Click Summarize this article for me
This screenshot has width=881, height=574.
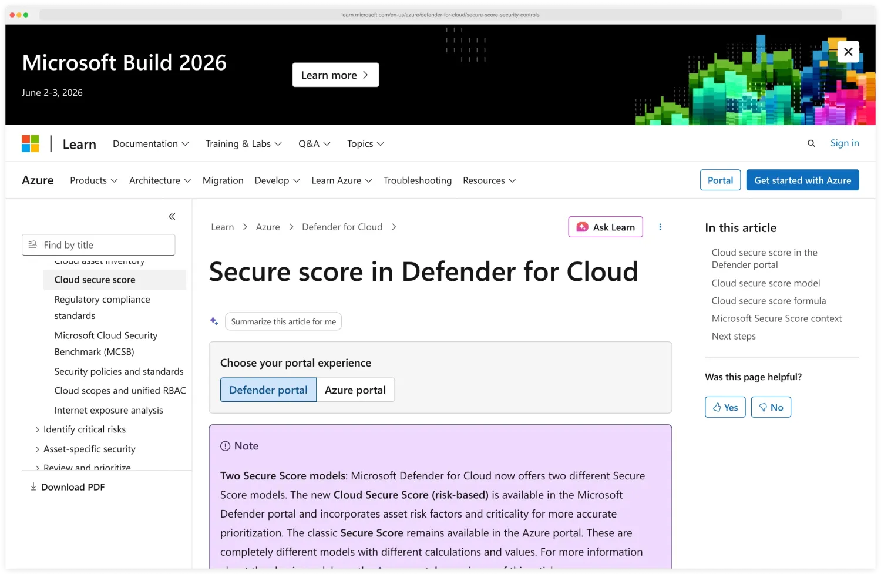284,321
